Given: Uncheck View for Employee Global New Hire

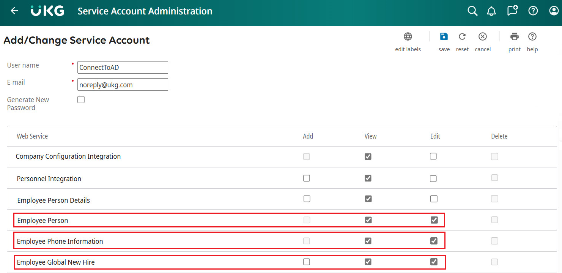Looking at the screenshot, I should point(368,262).
